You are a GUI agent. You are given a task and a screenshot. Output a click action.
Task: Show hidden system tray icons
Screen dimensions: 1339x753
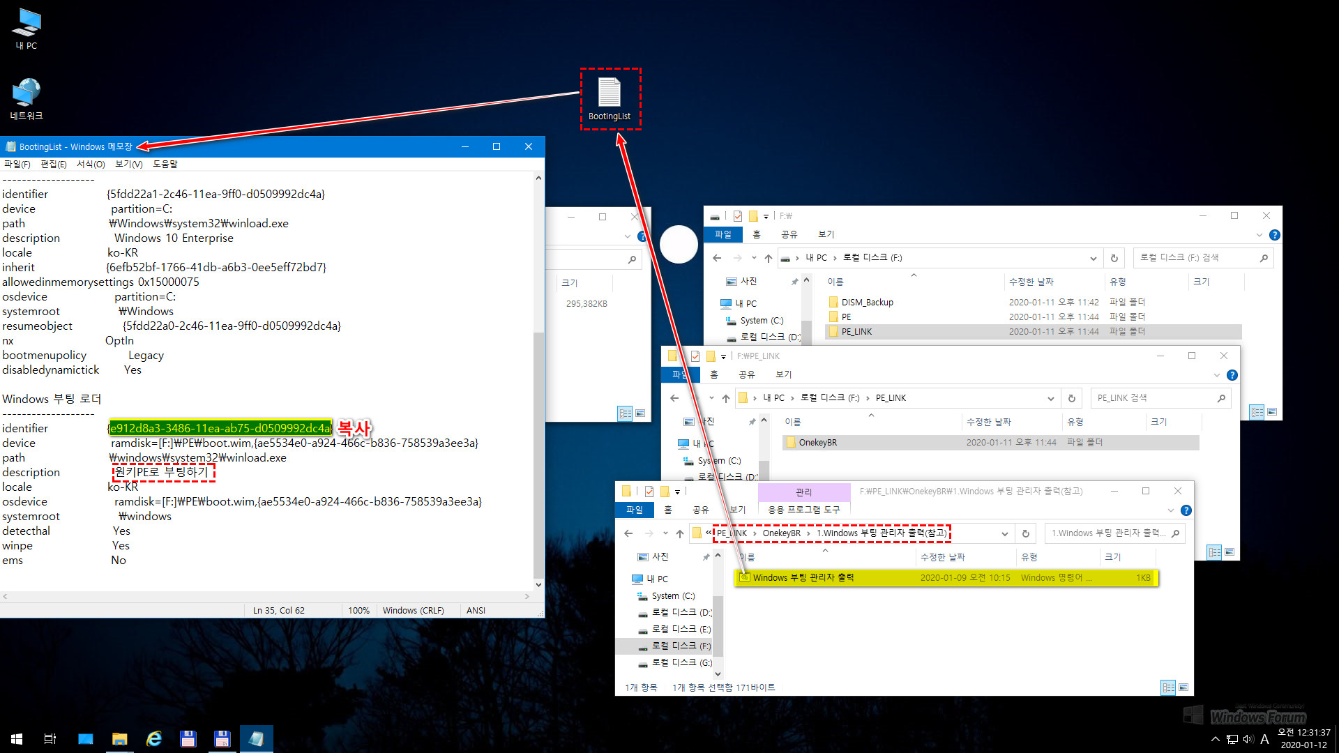tap(1216, 739)
